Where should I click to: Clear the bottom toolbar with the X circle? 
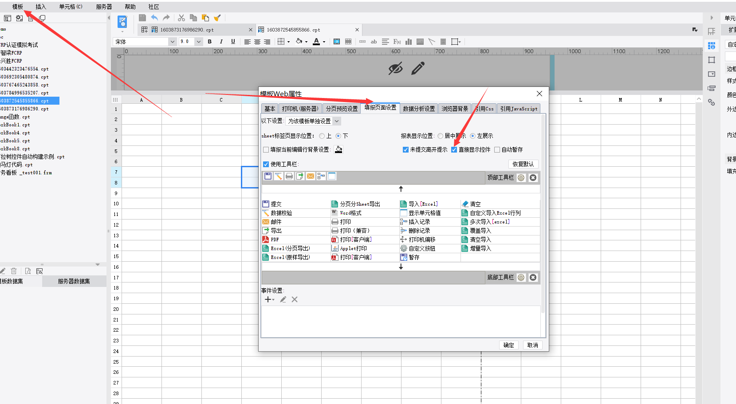coord(533,278)
